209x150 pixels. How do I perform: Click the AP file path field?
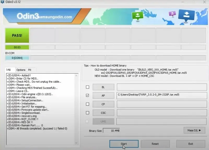pos(162,95)
